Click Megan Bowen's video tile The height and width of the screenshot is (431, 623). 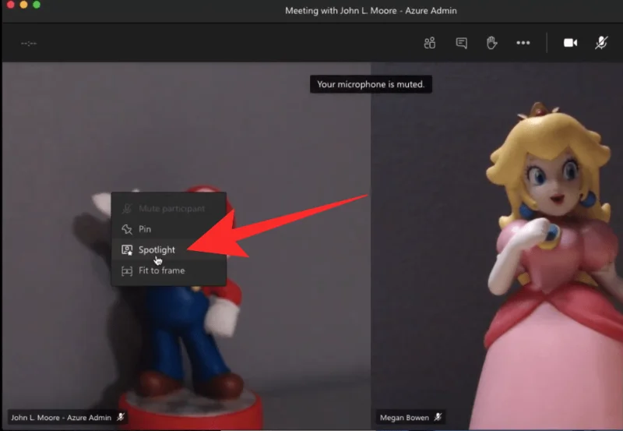pos(497,246)
